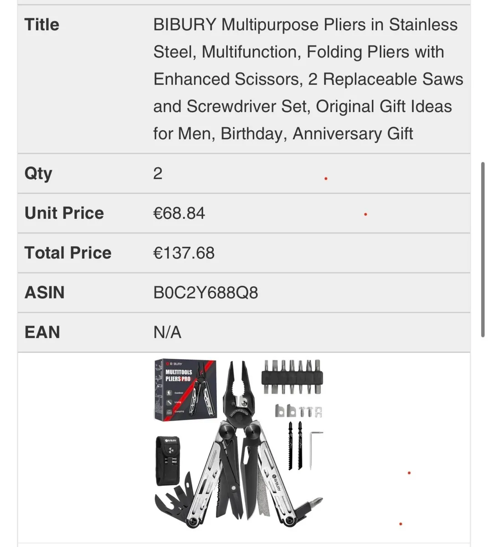Open the multitool pliers product image
The image size is (488, 547).
(239, 444)
